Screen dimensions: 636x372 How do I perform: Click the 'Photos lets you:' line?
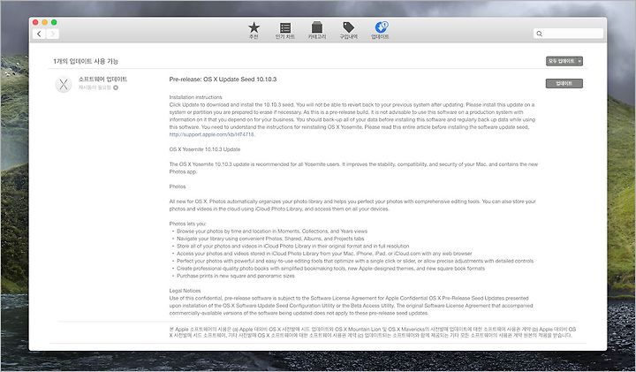point(188,224)
